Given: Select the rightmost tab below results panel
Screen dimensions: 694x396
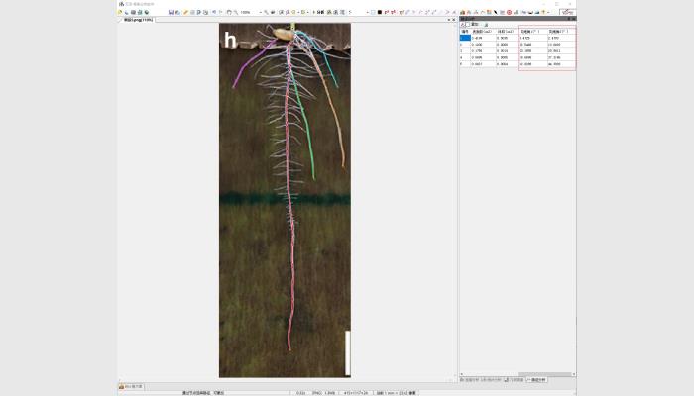Looking at the screenshot, I should (538, 380).
